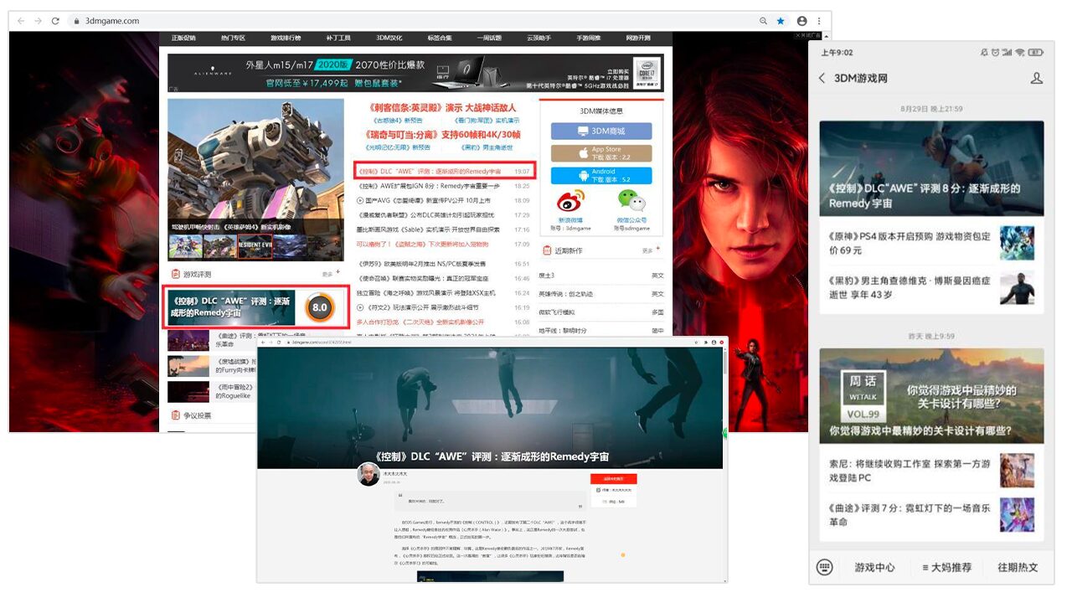1072x603 pixels.
Task: Open the Sina Weibo icon
Action: click(x=570, y=201)
